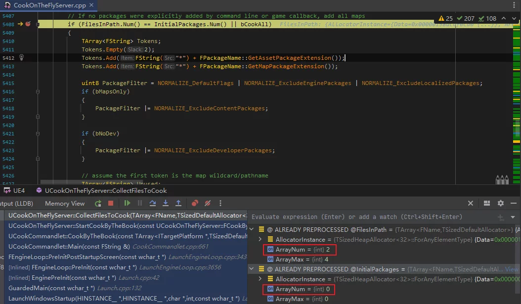This screenshot has height=304, width=521.
Task: Click the Step Out icon
Action: coord(178,203)
